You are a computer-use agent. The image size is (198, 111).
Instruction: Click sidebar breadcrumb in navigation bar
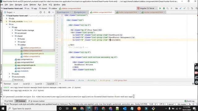[53, 8]
